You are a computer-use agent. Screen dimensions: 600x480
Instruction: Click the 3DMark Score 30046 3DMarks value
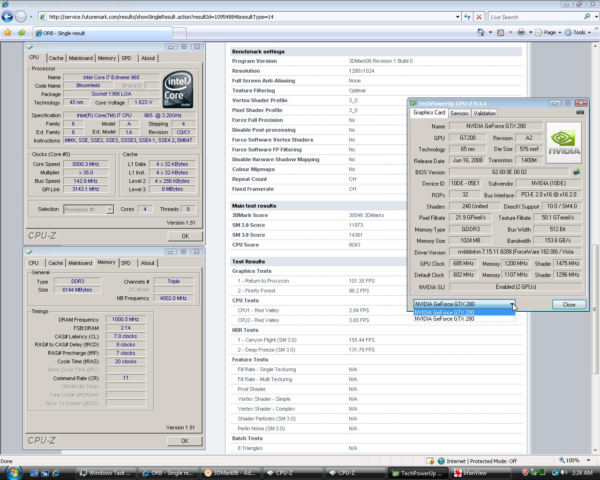[x=366, y=215]
